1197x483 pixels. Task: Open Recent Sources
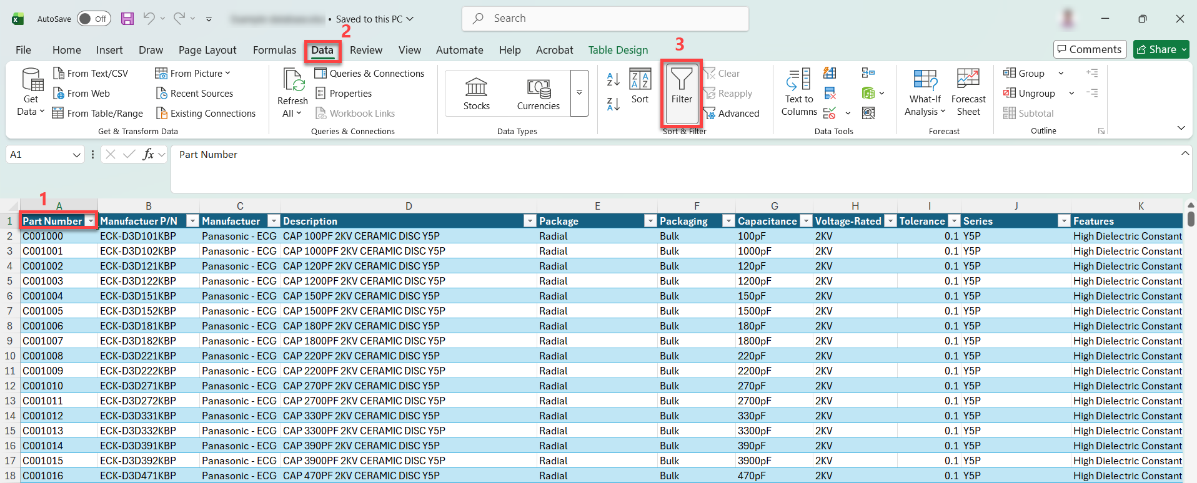(x=194, y=93)
